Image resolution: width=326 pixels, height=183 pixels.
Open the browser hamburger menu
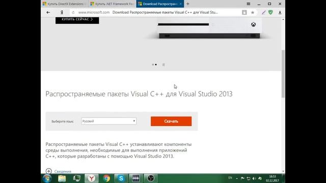coord(248,4)
